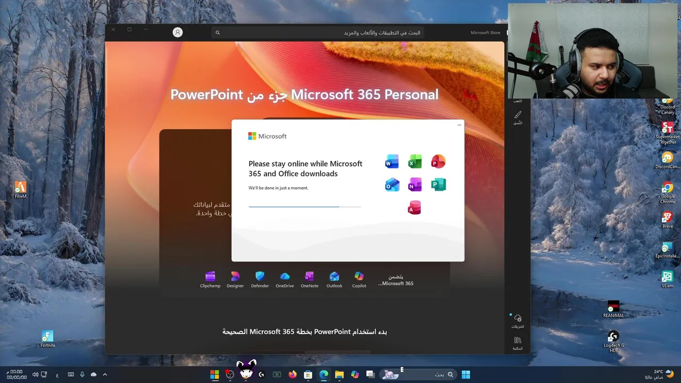Select the EpicInstaller desktop icon

tap(667, 250)
